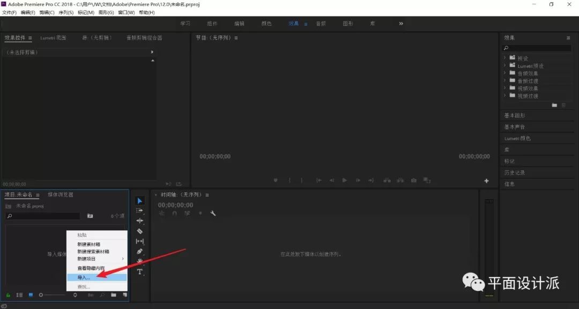This screenshot has width=579, height=309.
Task: Open the 文件(F) menu
Action: coord(9,12)
